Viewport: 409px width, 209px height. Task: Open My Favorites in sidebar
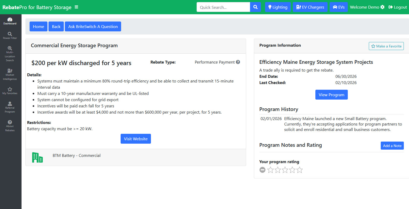pyautogui.click(x=10, y=91)
